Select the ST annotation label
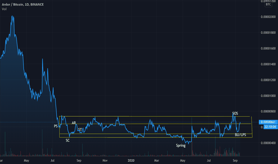The height and width of the screenshot is (164, 278). point(80,130)
